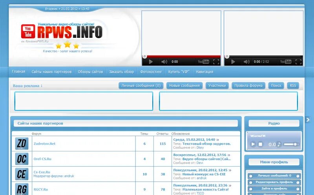
Task: Open the Навигация menu item
Action: [x=204, y=72]
